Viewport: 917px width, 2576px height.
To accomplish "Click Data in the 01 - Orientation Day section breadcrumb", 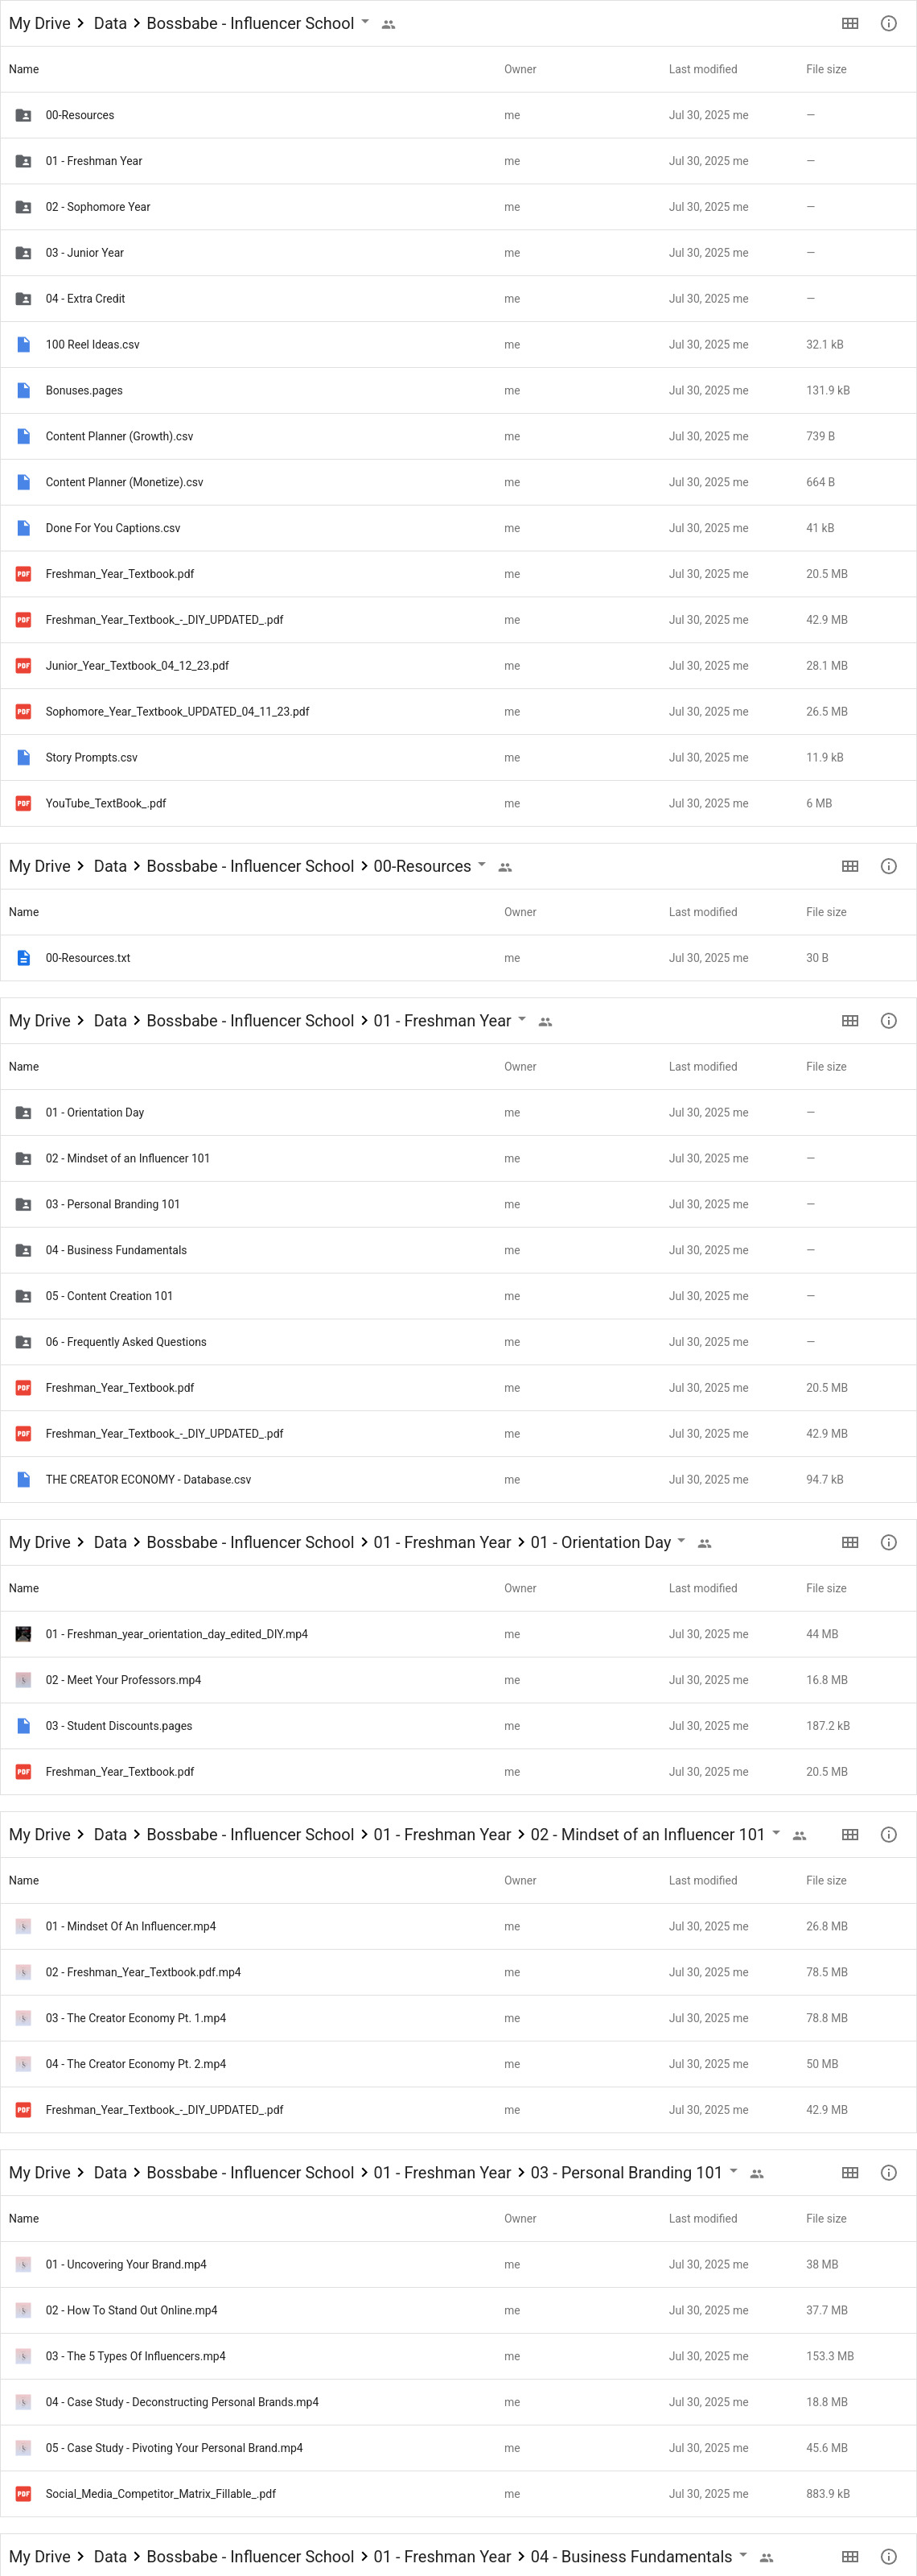I will point(110,1543).
